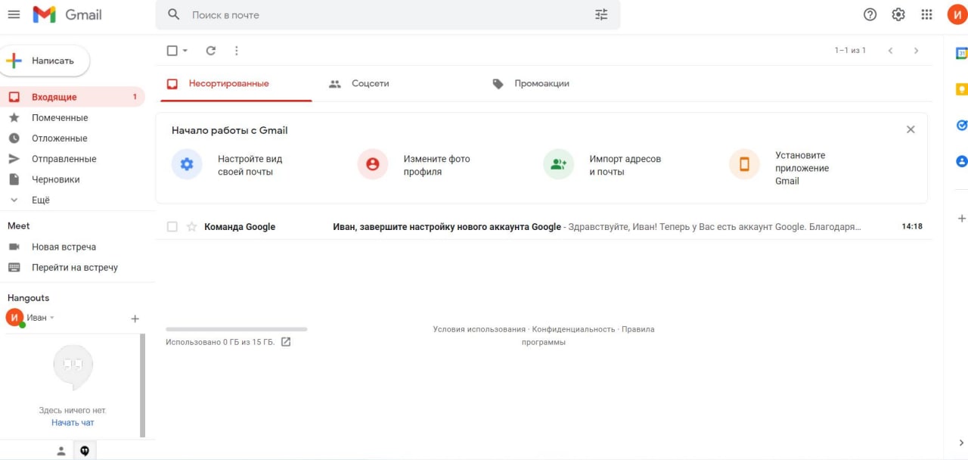The image size is (968, 460).
Task: Open the Конфиденциальность link
Action: pos(573,329)
